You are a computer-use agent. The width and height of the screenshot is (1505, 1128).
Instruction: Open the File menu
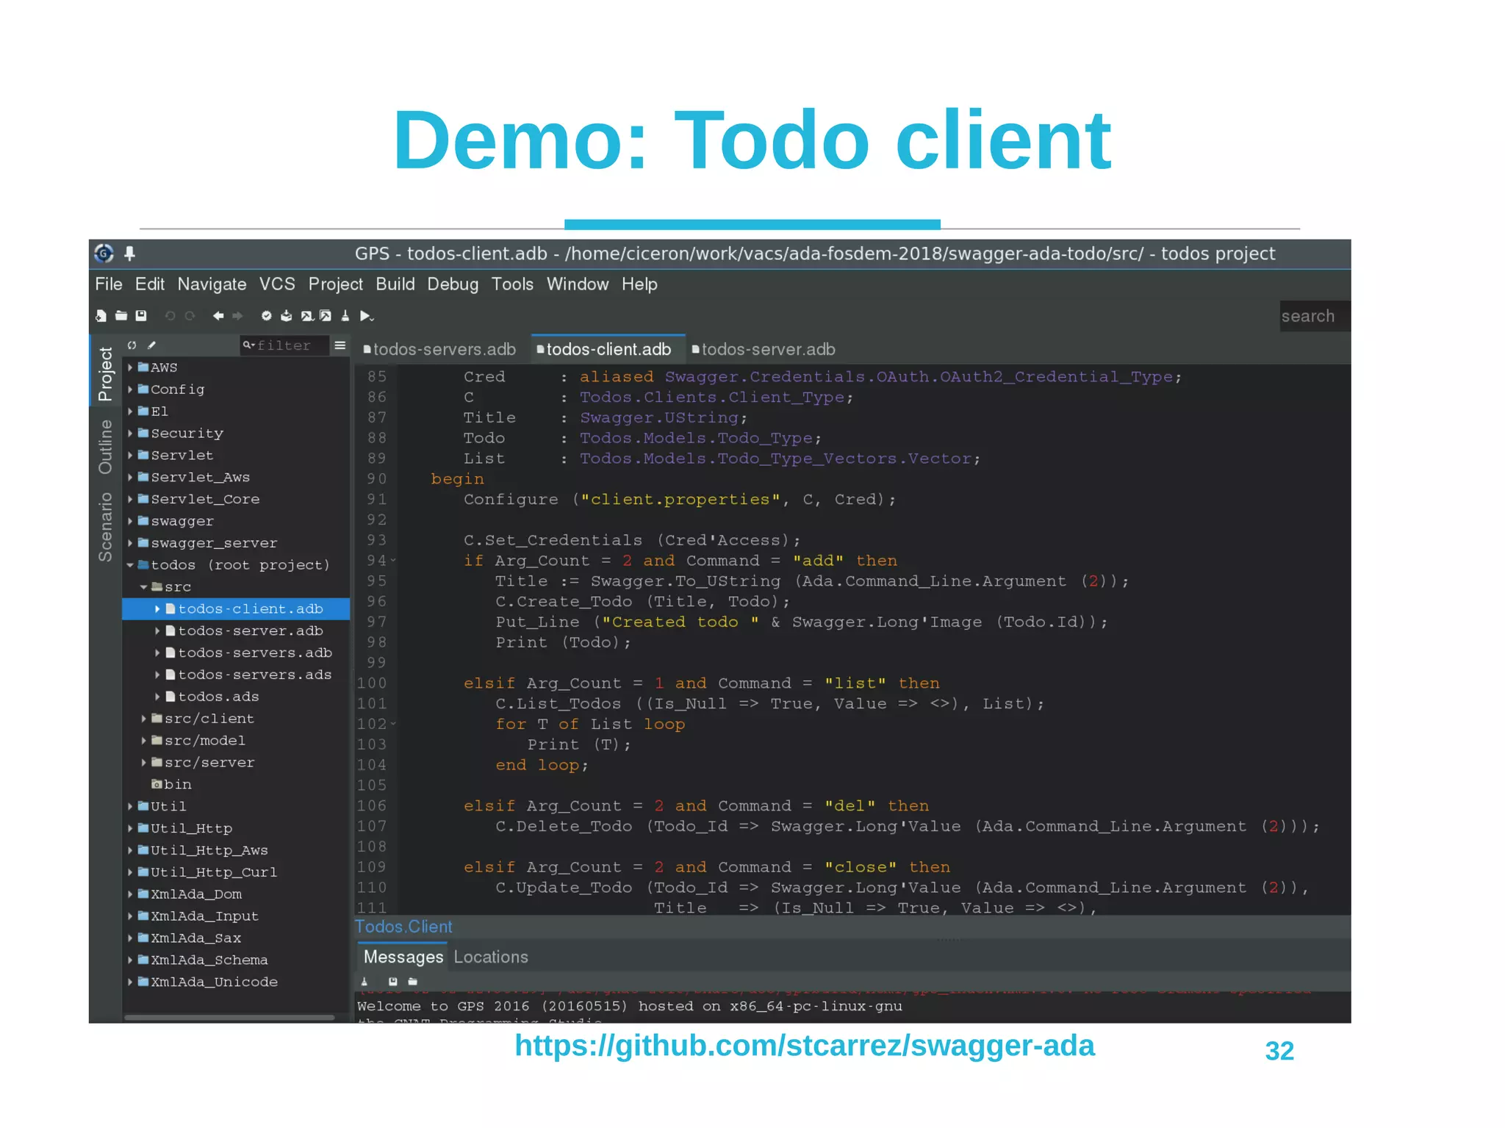pos(109,284)
